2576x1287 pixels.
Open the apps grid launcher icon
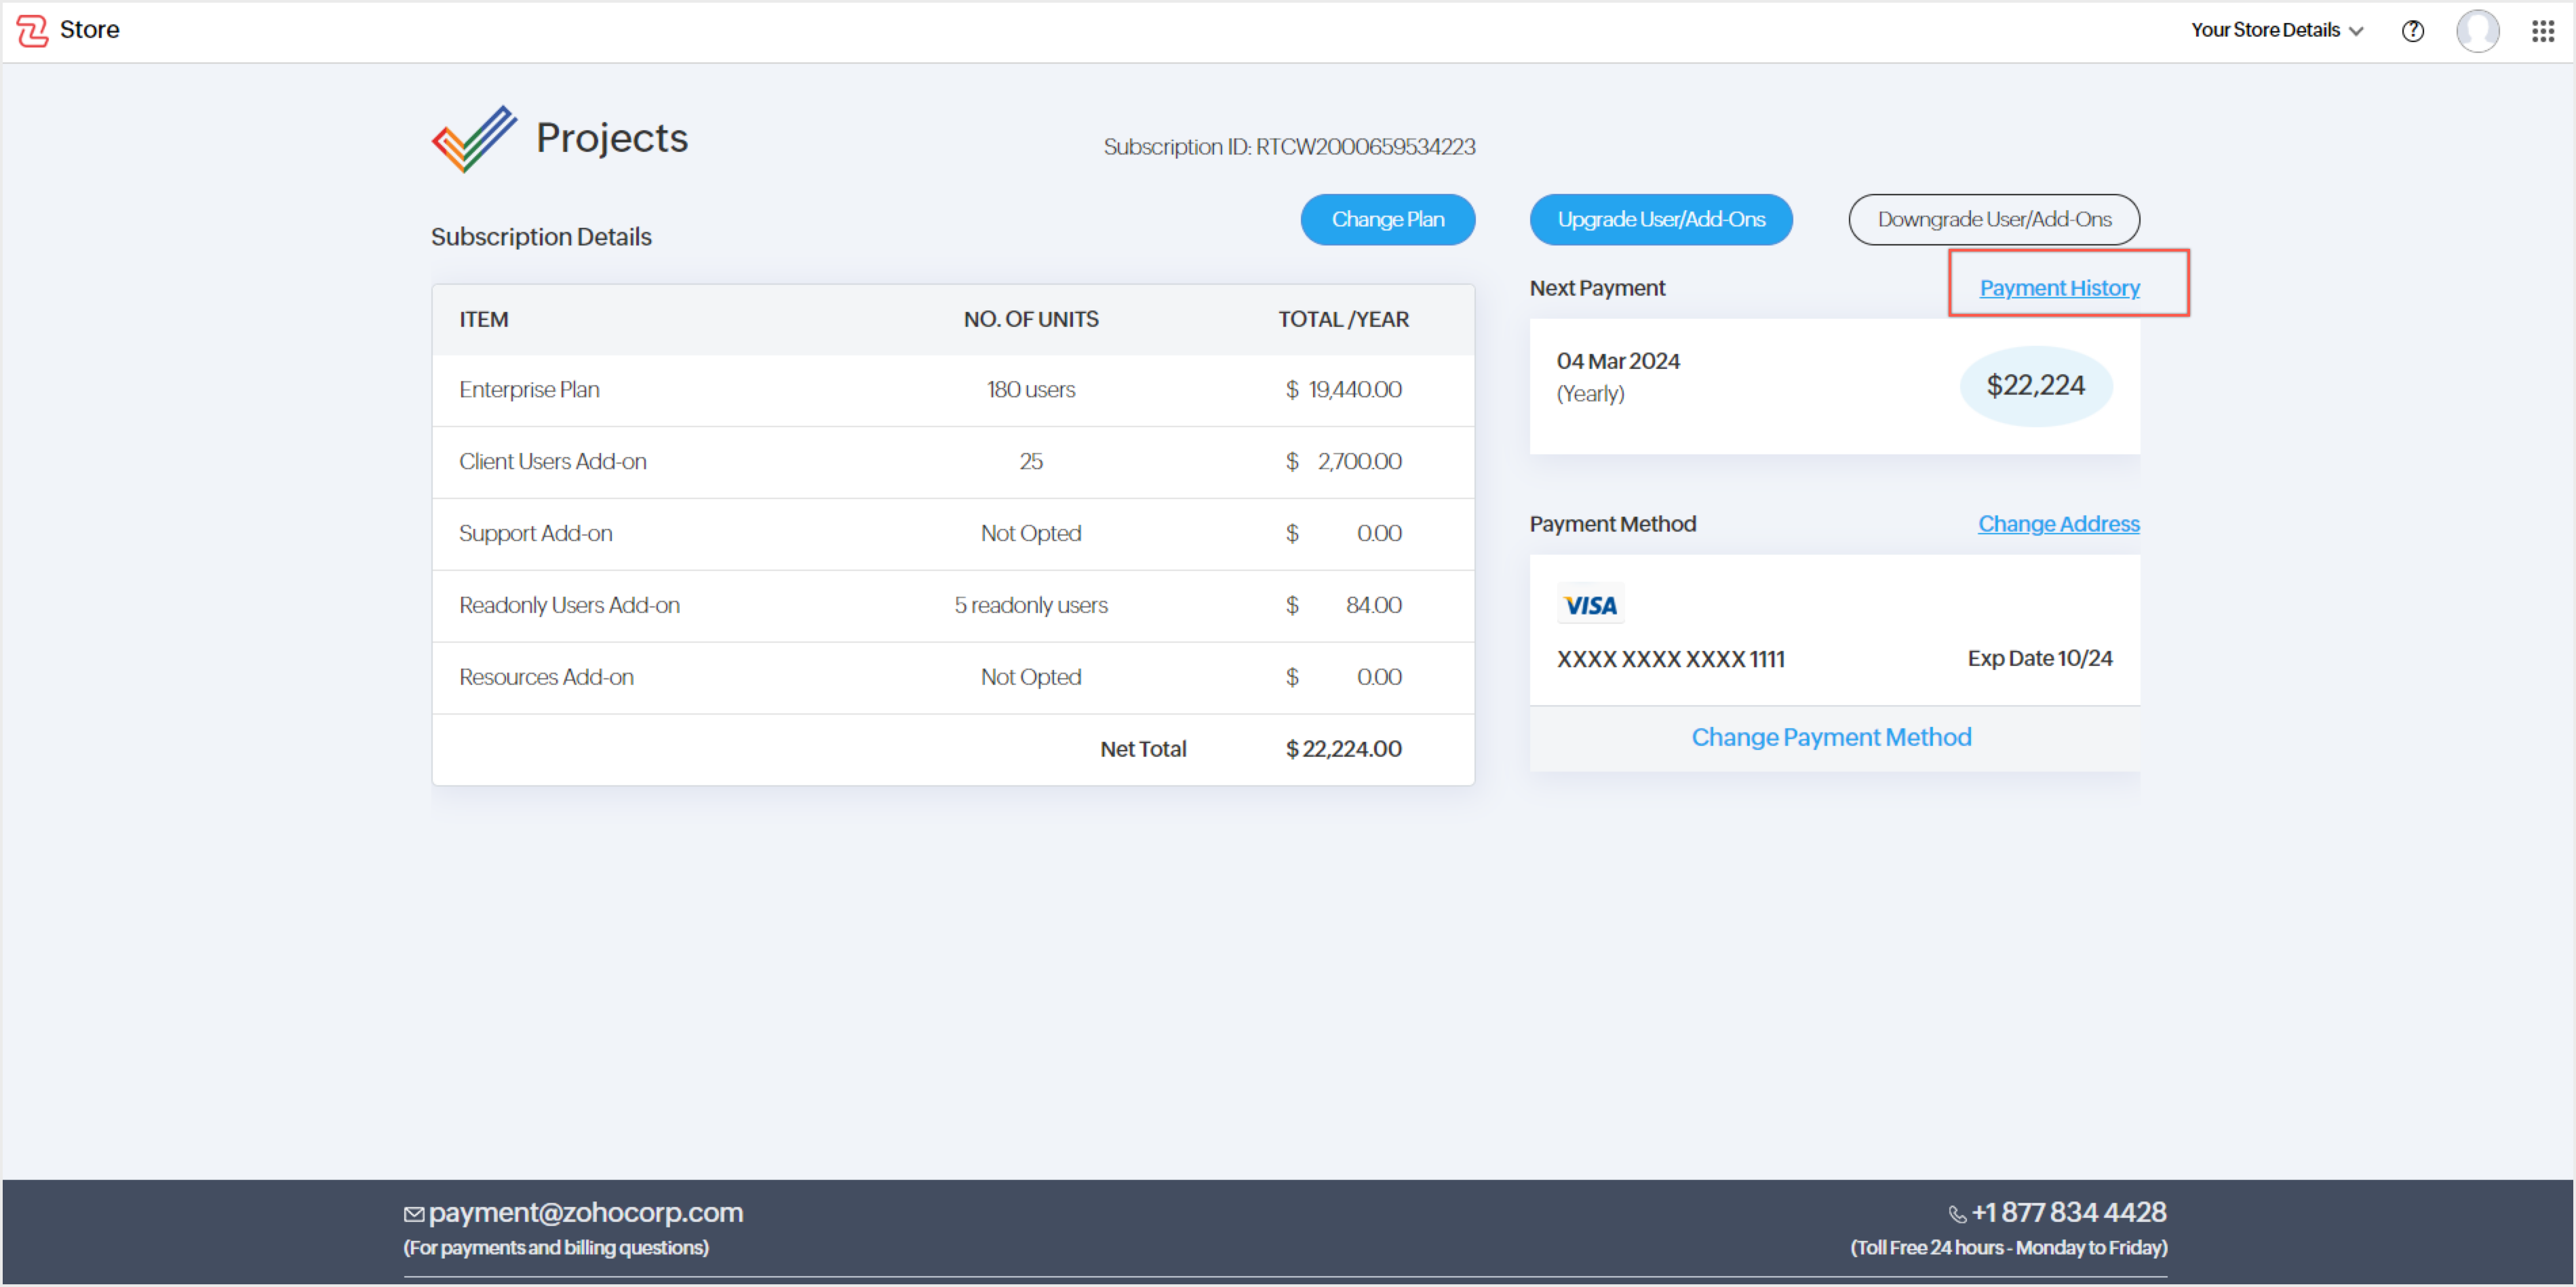2543,31
